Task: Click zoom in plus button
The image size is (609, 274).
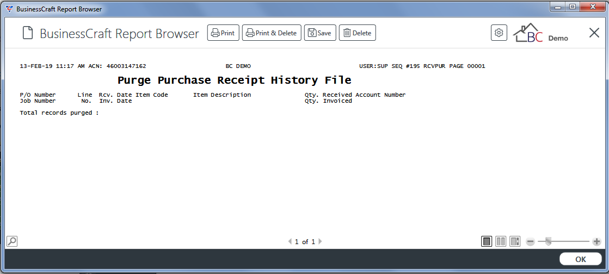Action: tap(596, 242)
